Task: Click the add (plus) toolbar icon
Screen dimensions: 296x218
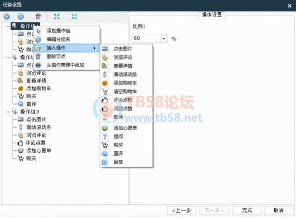Action: (x=7, y=16)
